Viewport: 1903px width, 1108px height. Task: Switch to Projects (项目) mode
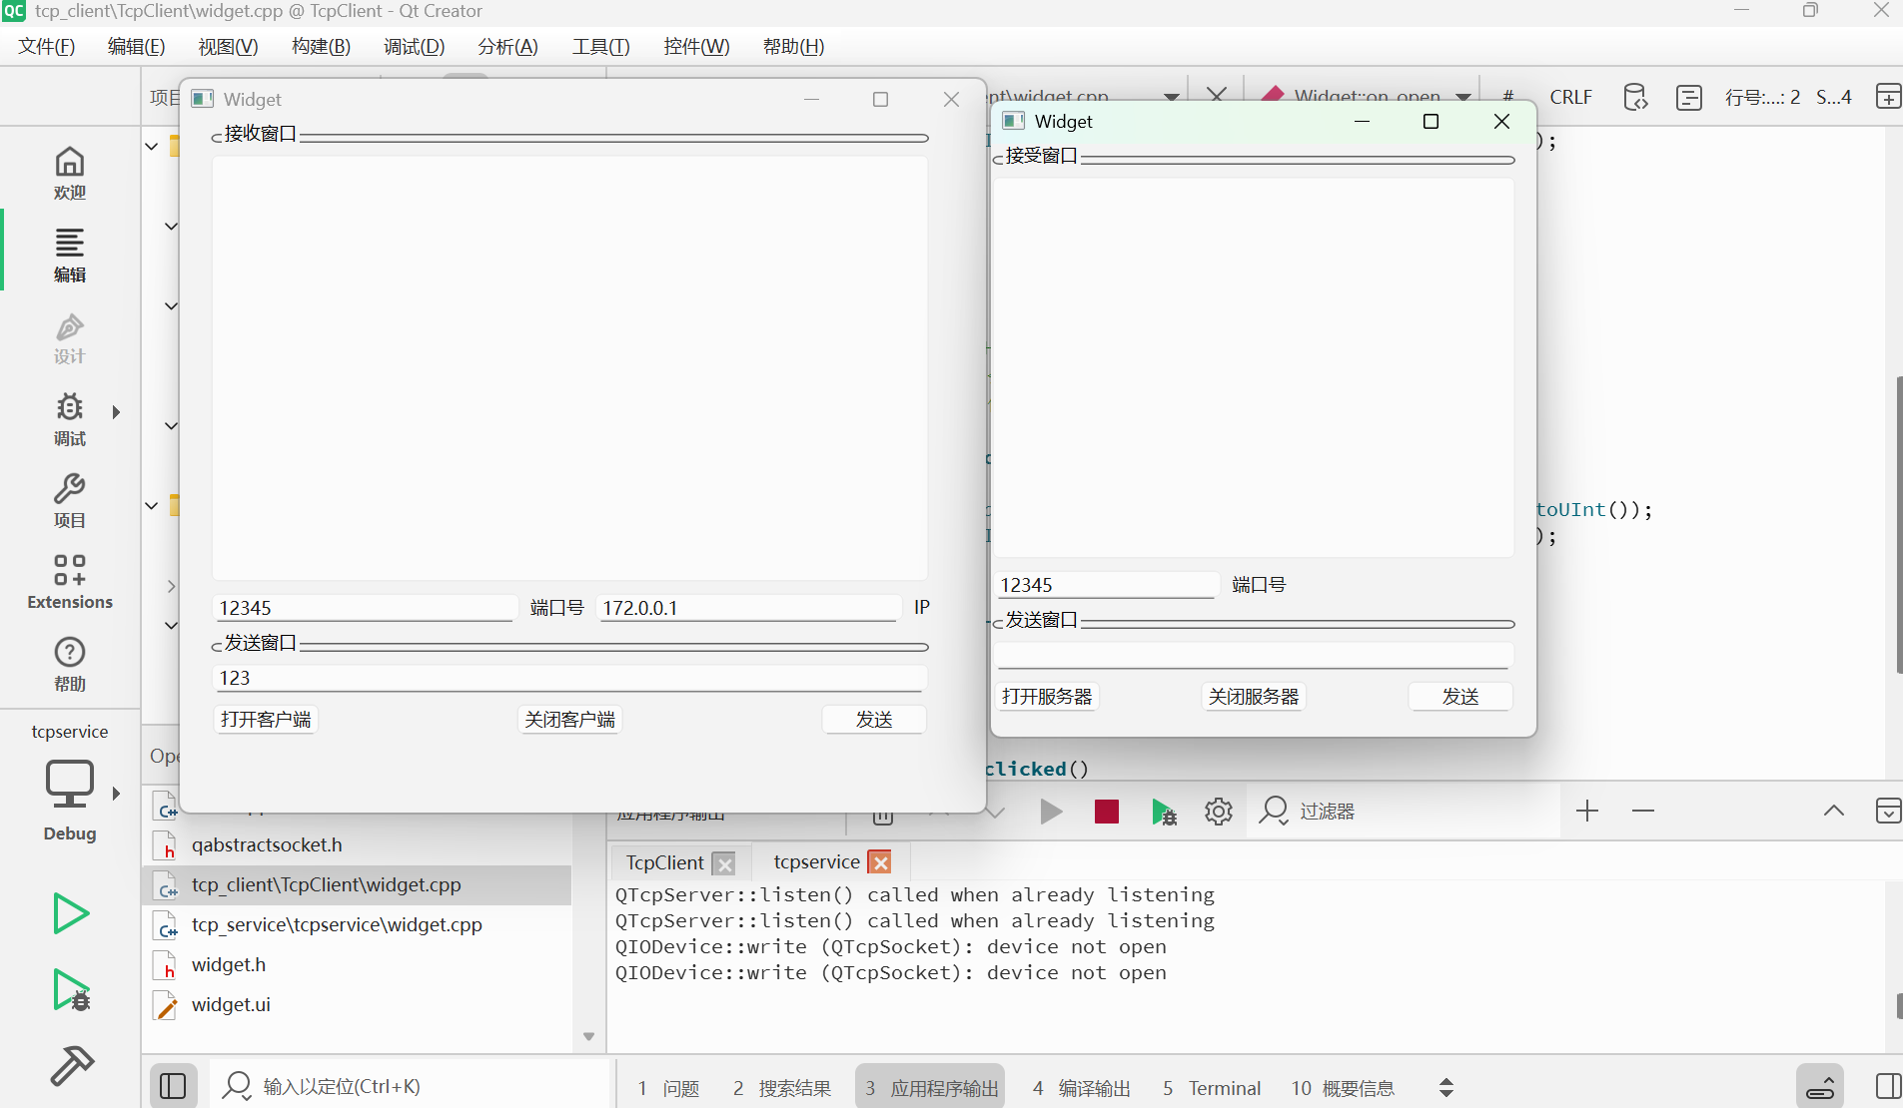tap(69, 499)
